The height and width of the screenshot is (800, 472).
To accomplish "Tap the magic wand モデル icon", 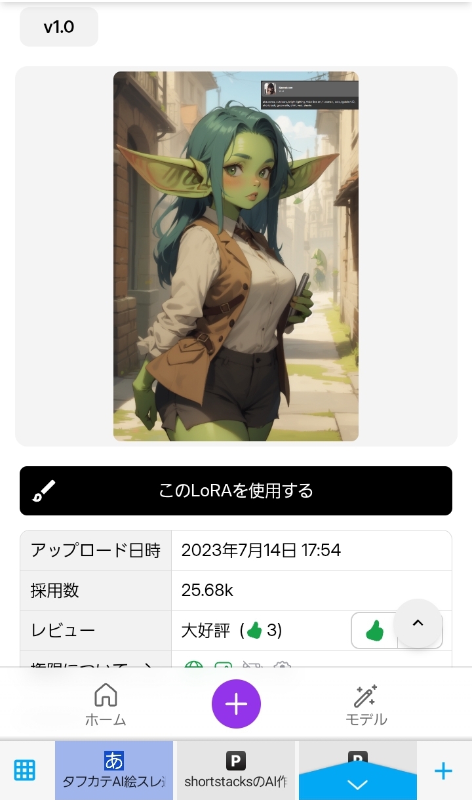I will tap(366, 696).
